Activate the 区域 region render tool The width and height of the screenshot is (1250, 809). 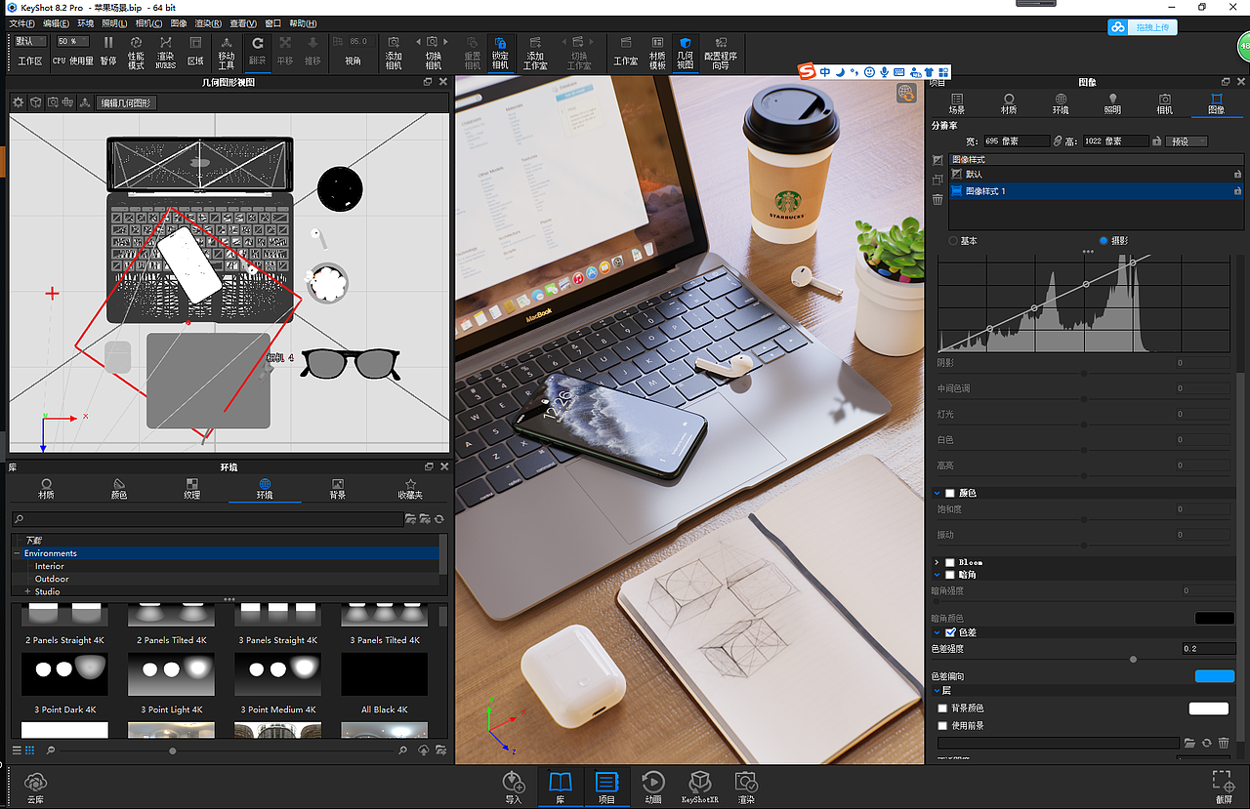(195, 51)
